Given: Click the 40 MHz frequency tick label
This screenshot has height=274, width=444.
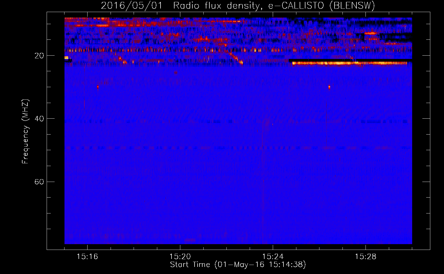Looking at the screenshot, I should 39,119.
